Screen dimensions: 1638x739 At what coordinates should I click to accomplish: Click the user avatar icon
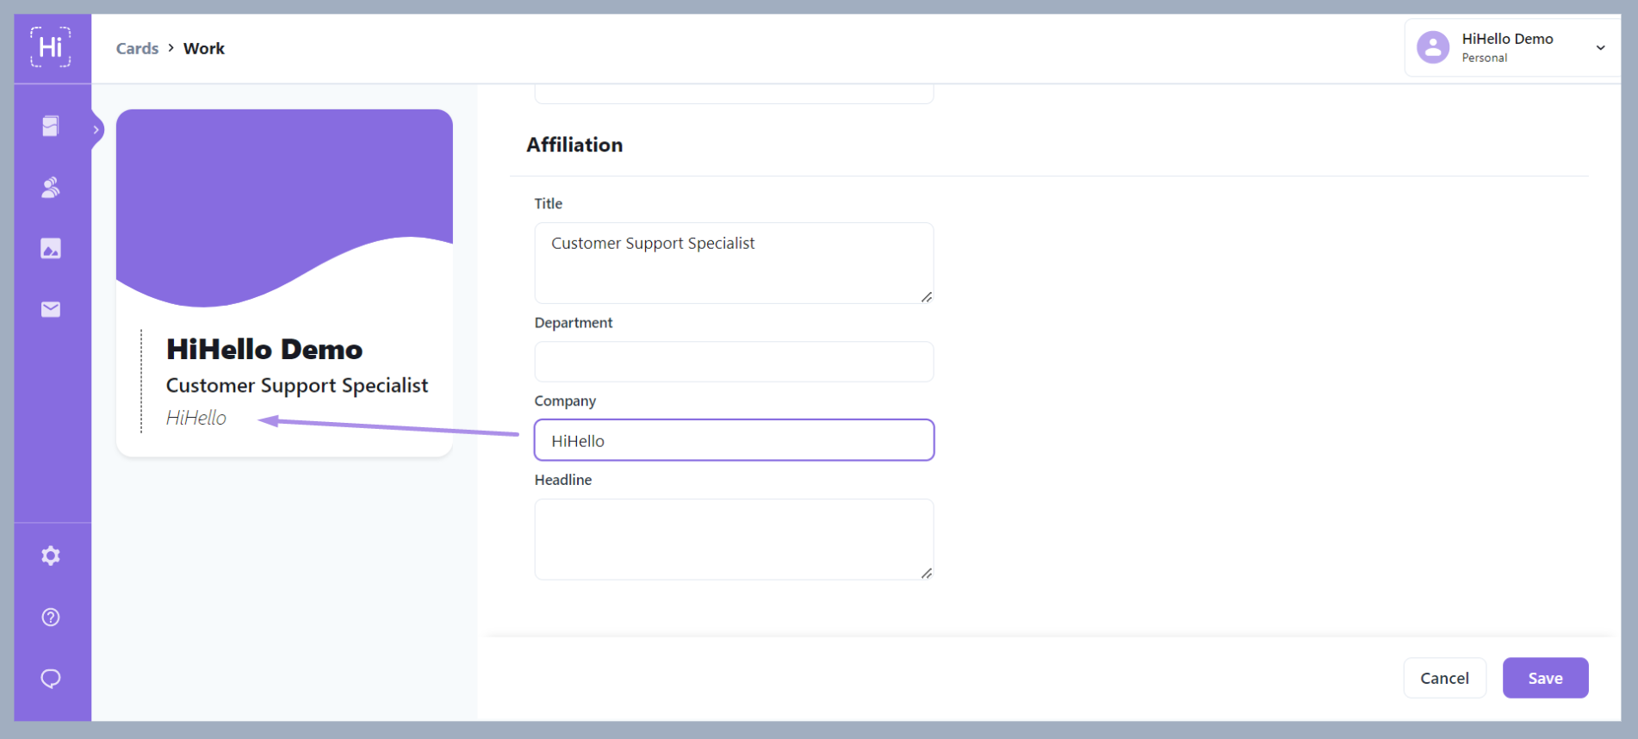point(1433,47)
